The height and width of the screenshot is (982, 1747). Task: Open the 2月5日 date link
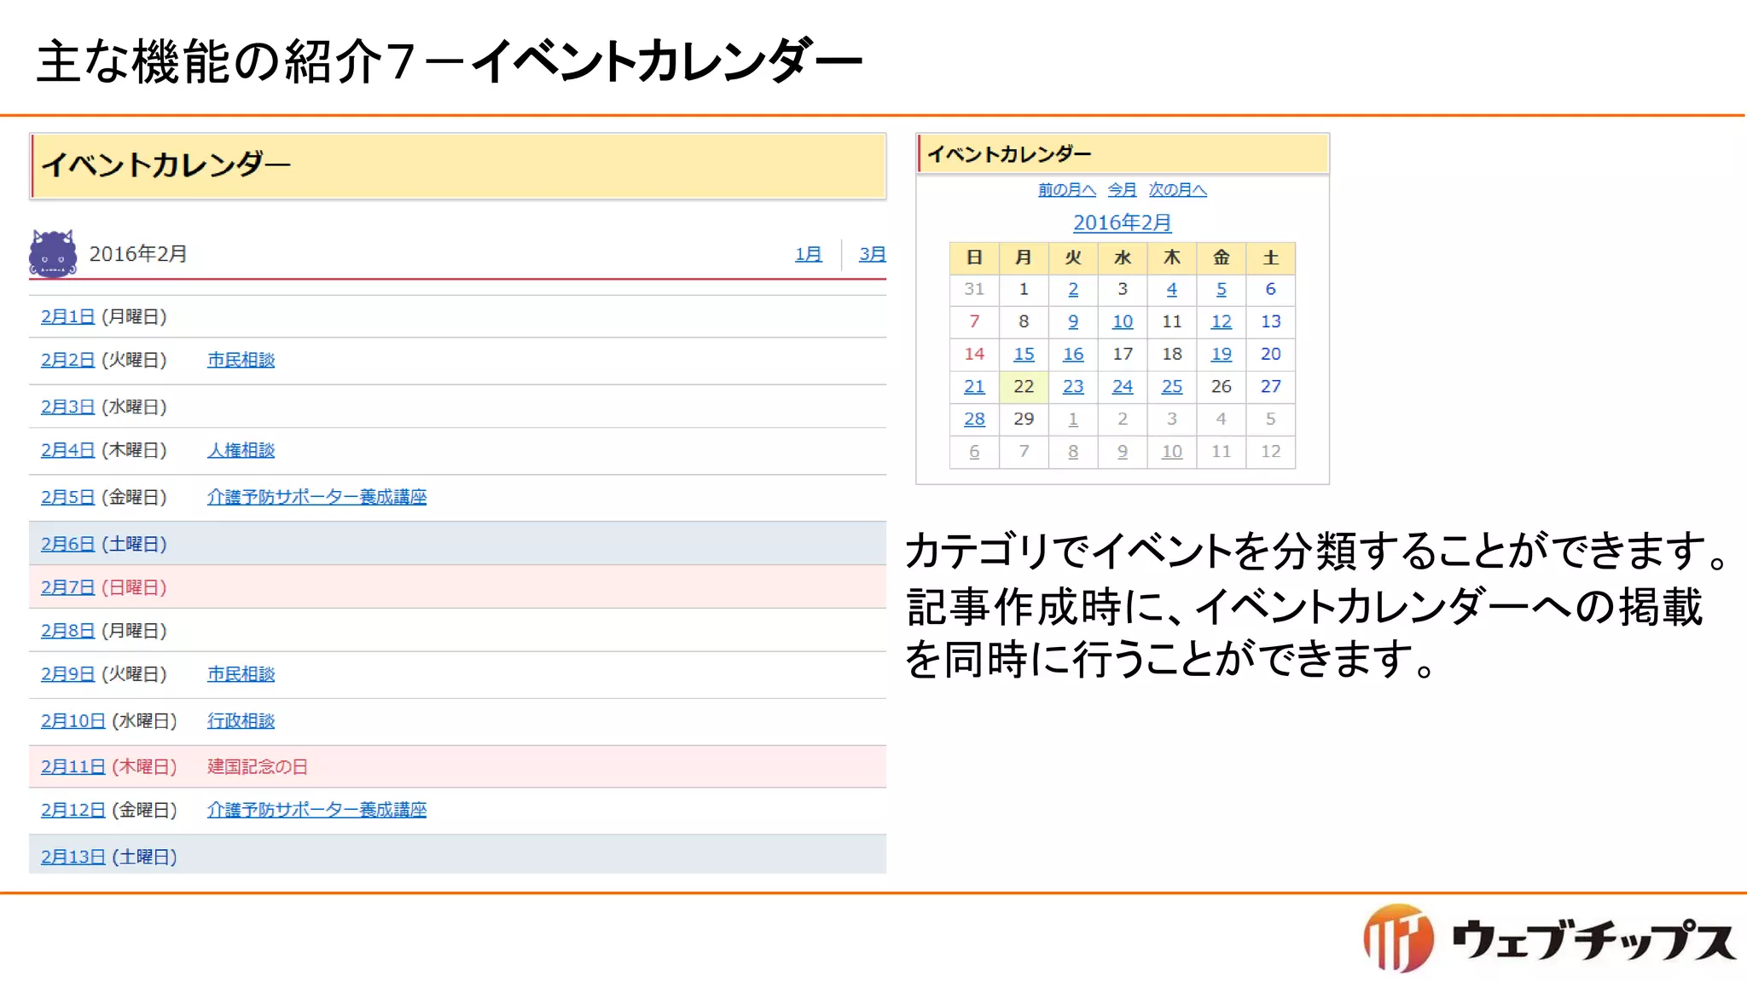tap(67, 497)
